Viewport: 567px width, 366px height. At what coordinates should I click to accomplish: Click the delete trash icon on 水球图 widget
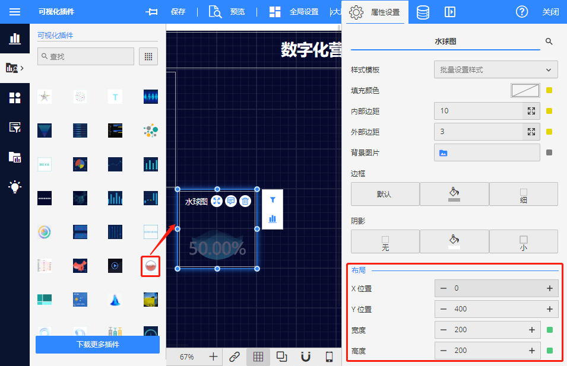245,202
